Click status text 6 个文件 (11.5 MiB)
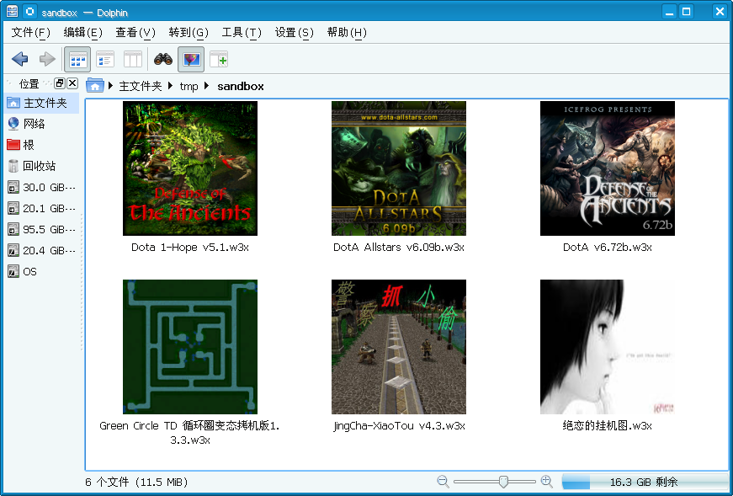733x496 pixels. coord(136,482)
